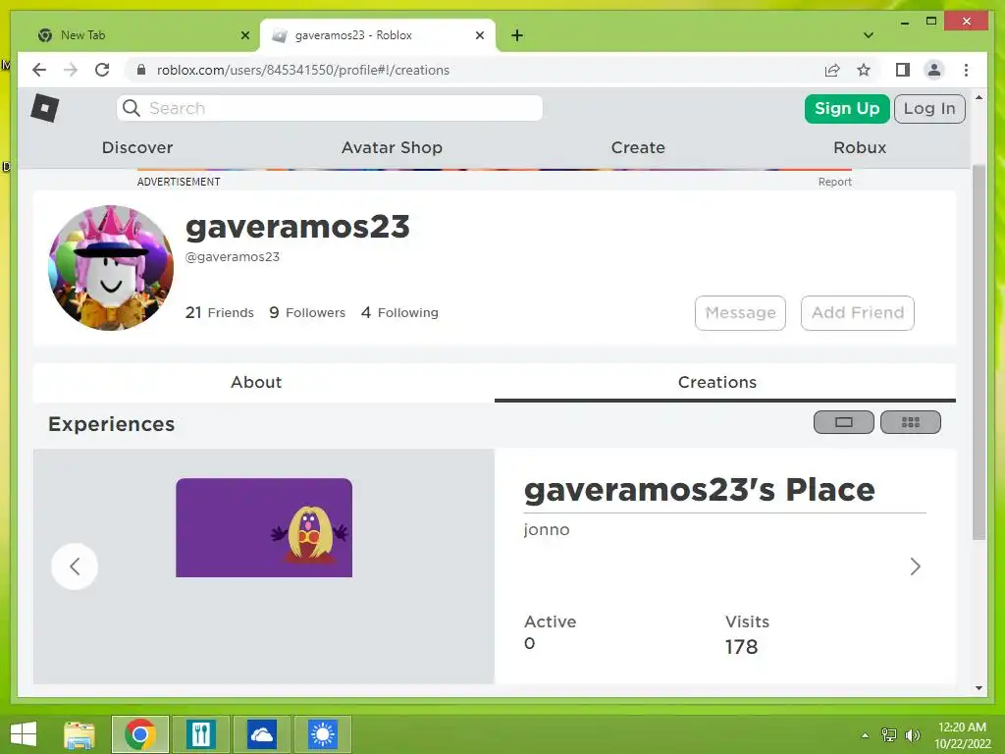Share this page via the share icon

(x=832, y=70)
